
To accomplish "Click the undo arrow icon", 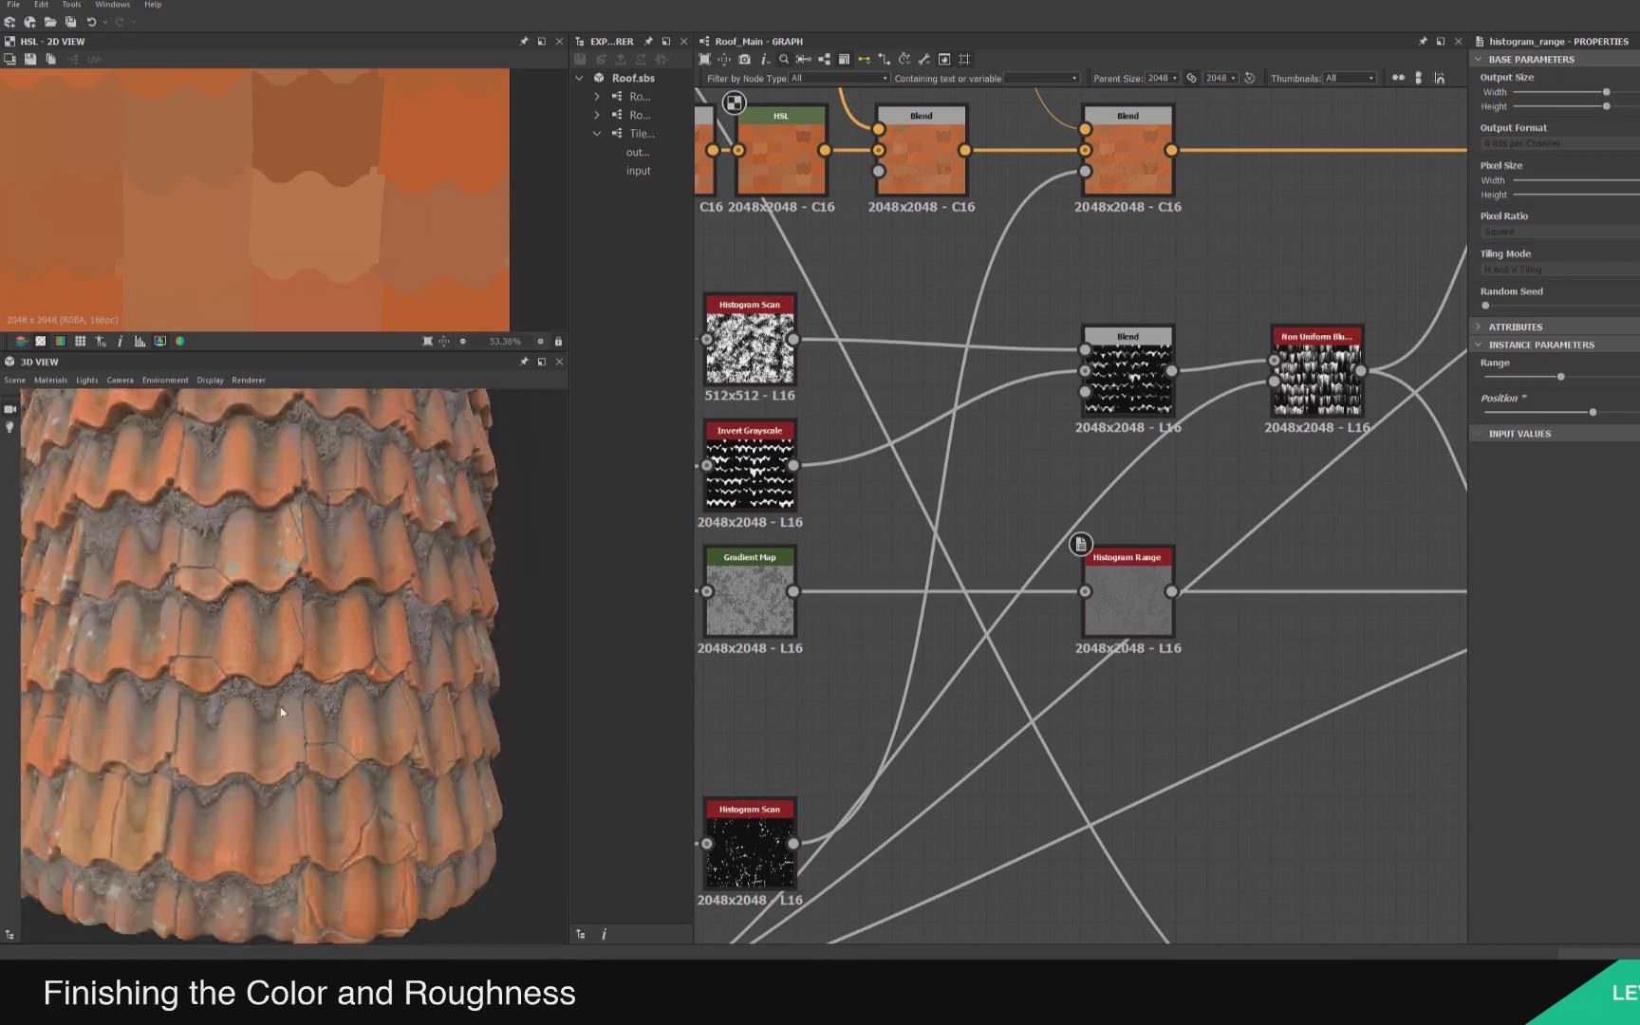I will (91, 22).
